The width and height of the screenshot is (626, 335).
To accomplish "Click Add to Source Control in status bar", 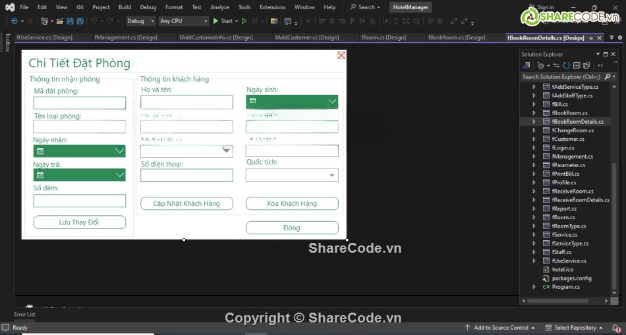I will 500,328.
